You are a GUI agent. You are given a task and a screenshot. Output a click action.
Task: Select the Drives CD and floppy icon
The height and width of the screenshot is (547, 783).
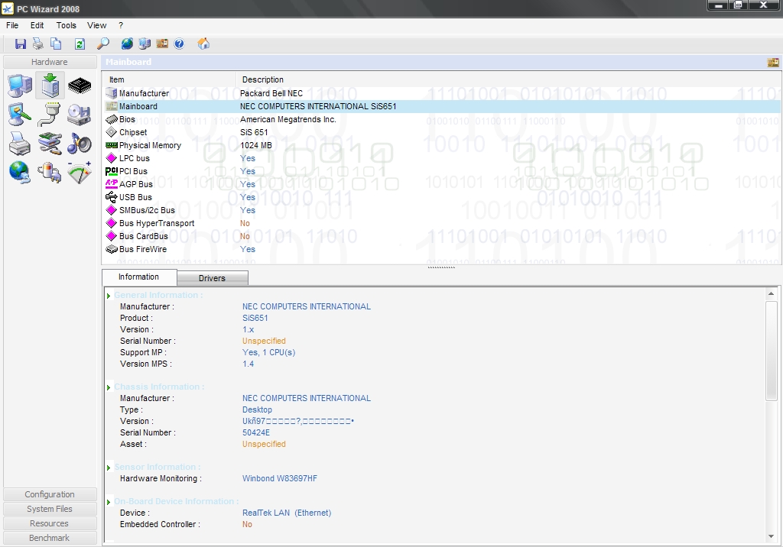80,115
